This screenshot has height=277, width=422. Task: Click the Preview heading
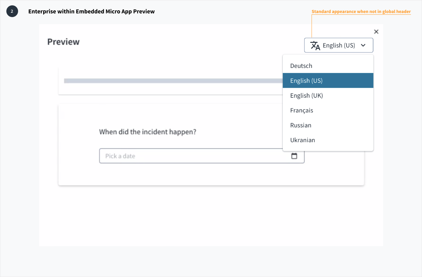(63, 41)
